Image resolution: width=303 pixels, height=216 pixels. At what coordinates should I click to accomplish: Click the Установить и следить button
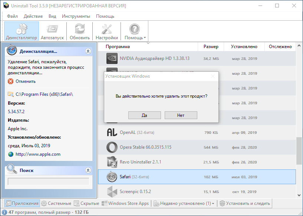pos(245,203)
